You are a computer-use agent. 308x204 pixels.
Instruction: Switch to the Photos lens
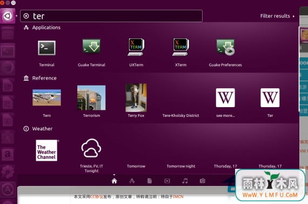tap(203, 181)
